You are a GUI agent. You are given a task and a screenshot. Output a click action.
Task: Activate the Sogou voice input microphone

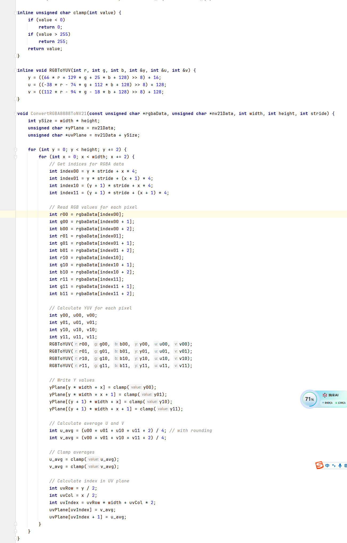coord(340,465)
